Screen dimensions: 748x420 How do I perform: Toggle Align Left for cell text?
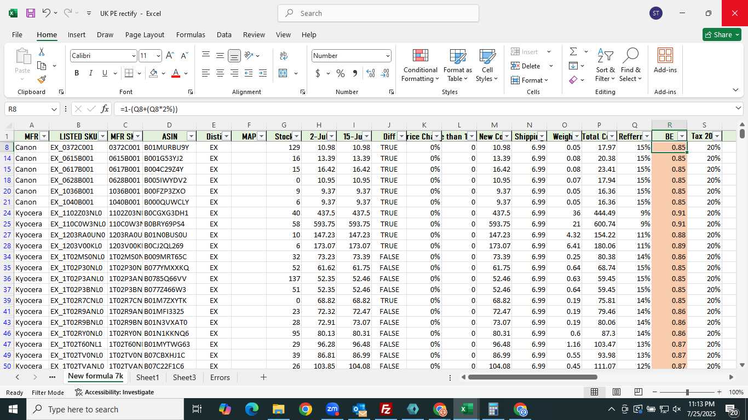(206, 73)
